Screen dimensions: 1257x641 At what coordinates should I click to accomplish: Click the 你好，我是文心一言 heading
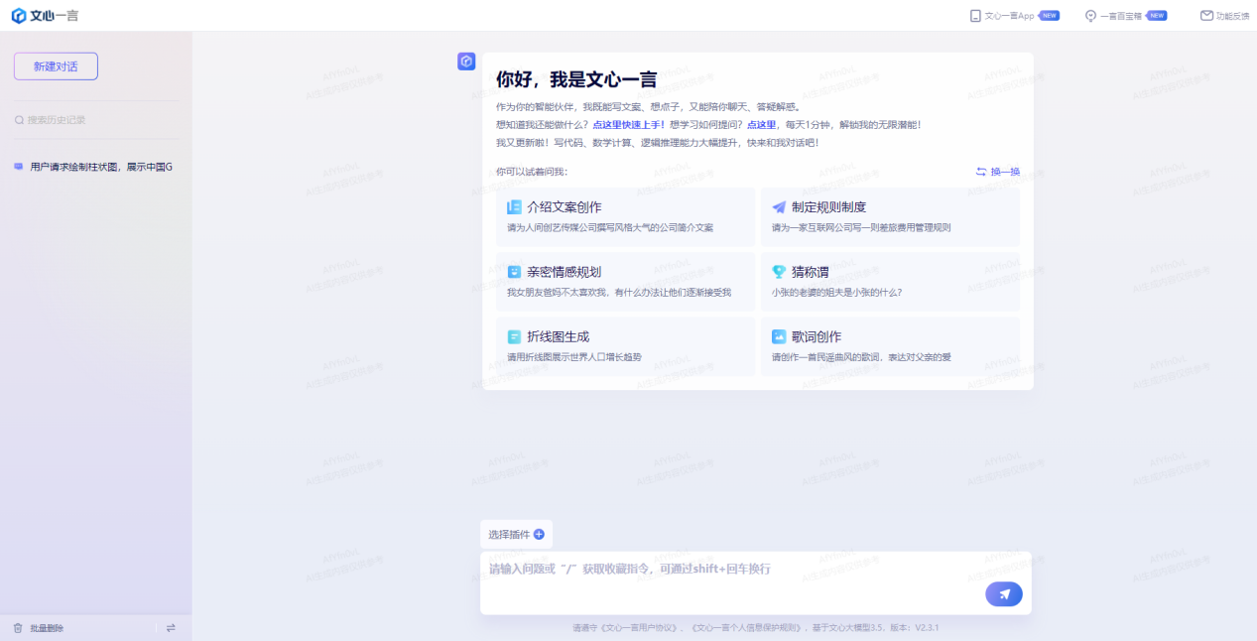click(576, 80)
